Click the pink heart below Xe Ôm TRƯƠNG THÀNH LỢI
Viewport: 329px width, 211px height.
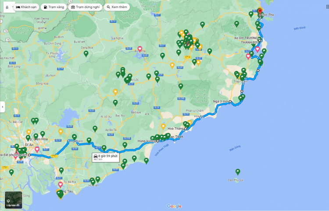point(257,49)
